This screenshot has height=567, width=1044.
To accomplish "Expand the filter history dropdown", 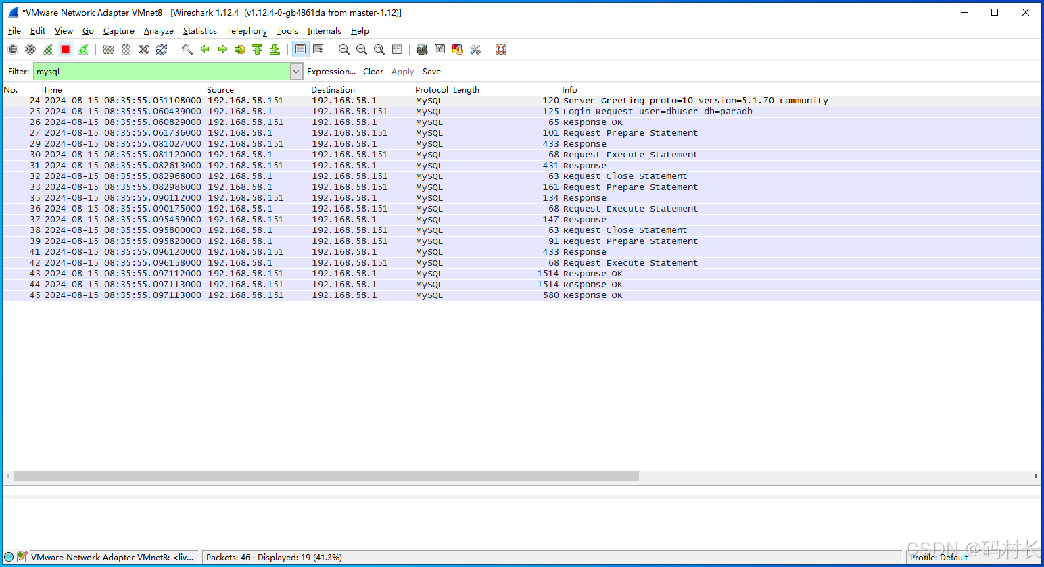I will pos(296,72).
